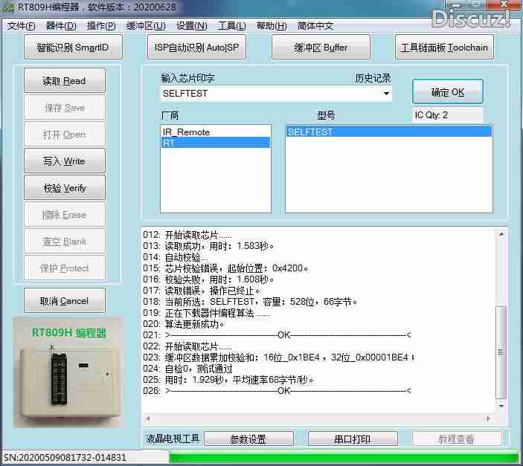
Task: Click the IC Qty: 2 field
Action: tap(448, 115)
